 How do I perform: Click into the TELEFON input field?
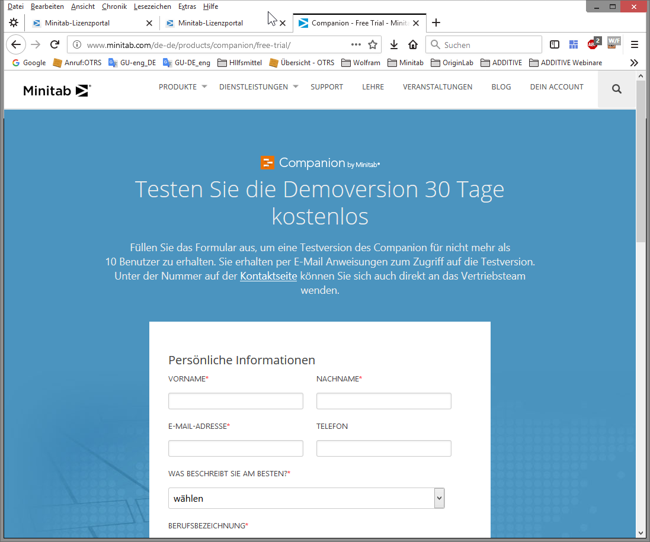point(383,448)
